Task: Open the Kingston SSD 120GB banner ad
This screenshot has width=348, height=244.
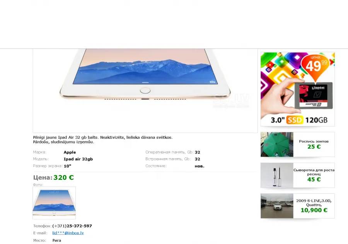Action: pyautogui.click(x=298, y=89)
